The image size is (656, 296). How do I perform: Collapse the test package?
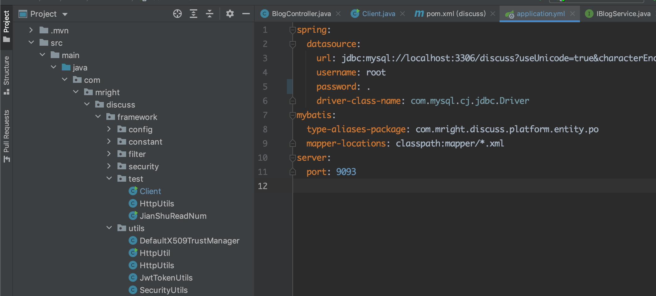pyautogui.click(x=109, y=178)
